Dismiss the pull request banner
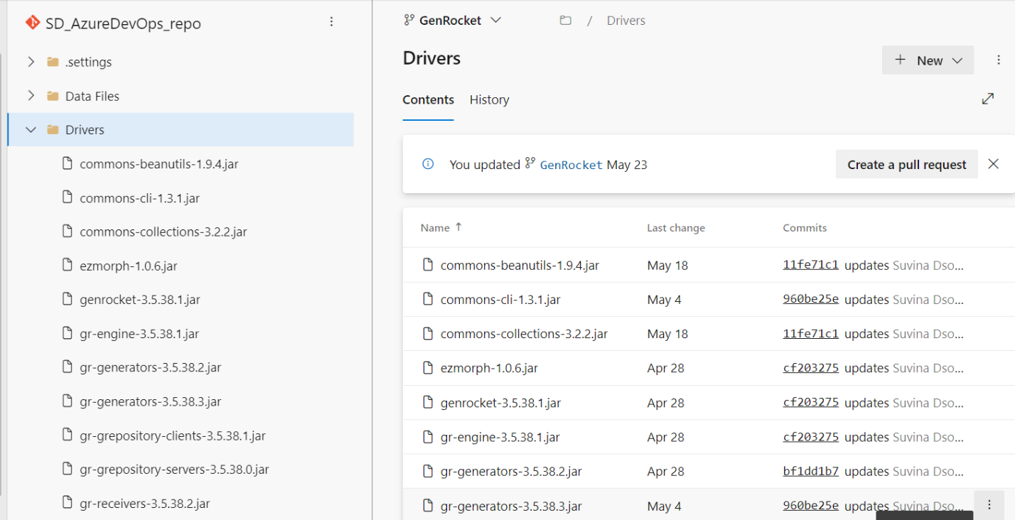This screenshot has height=520, width=1015. [x=993, y=164]
